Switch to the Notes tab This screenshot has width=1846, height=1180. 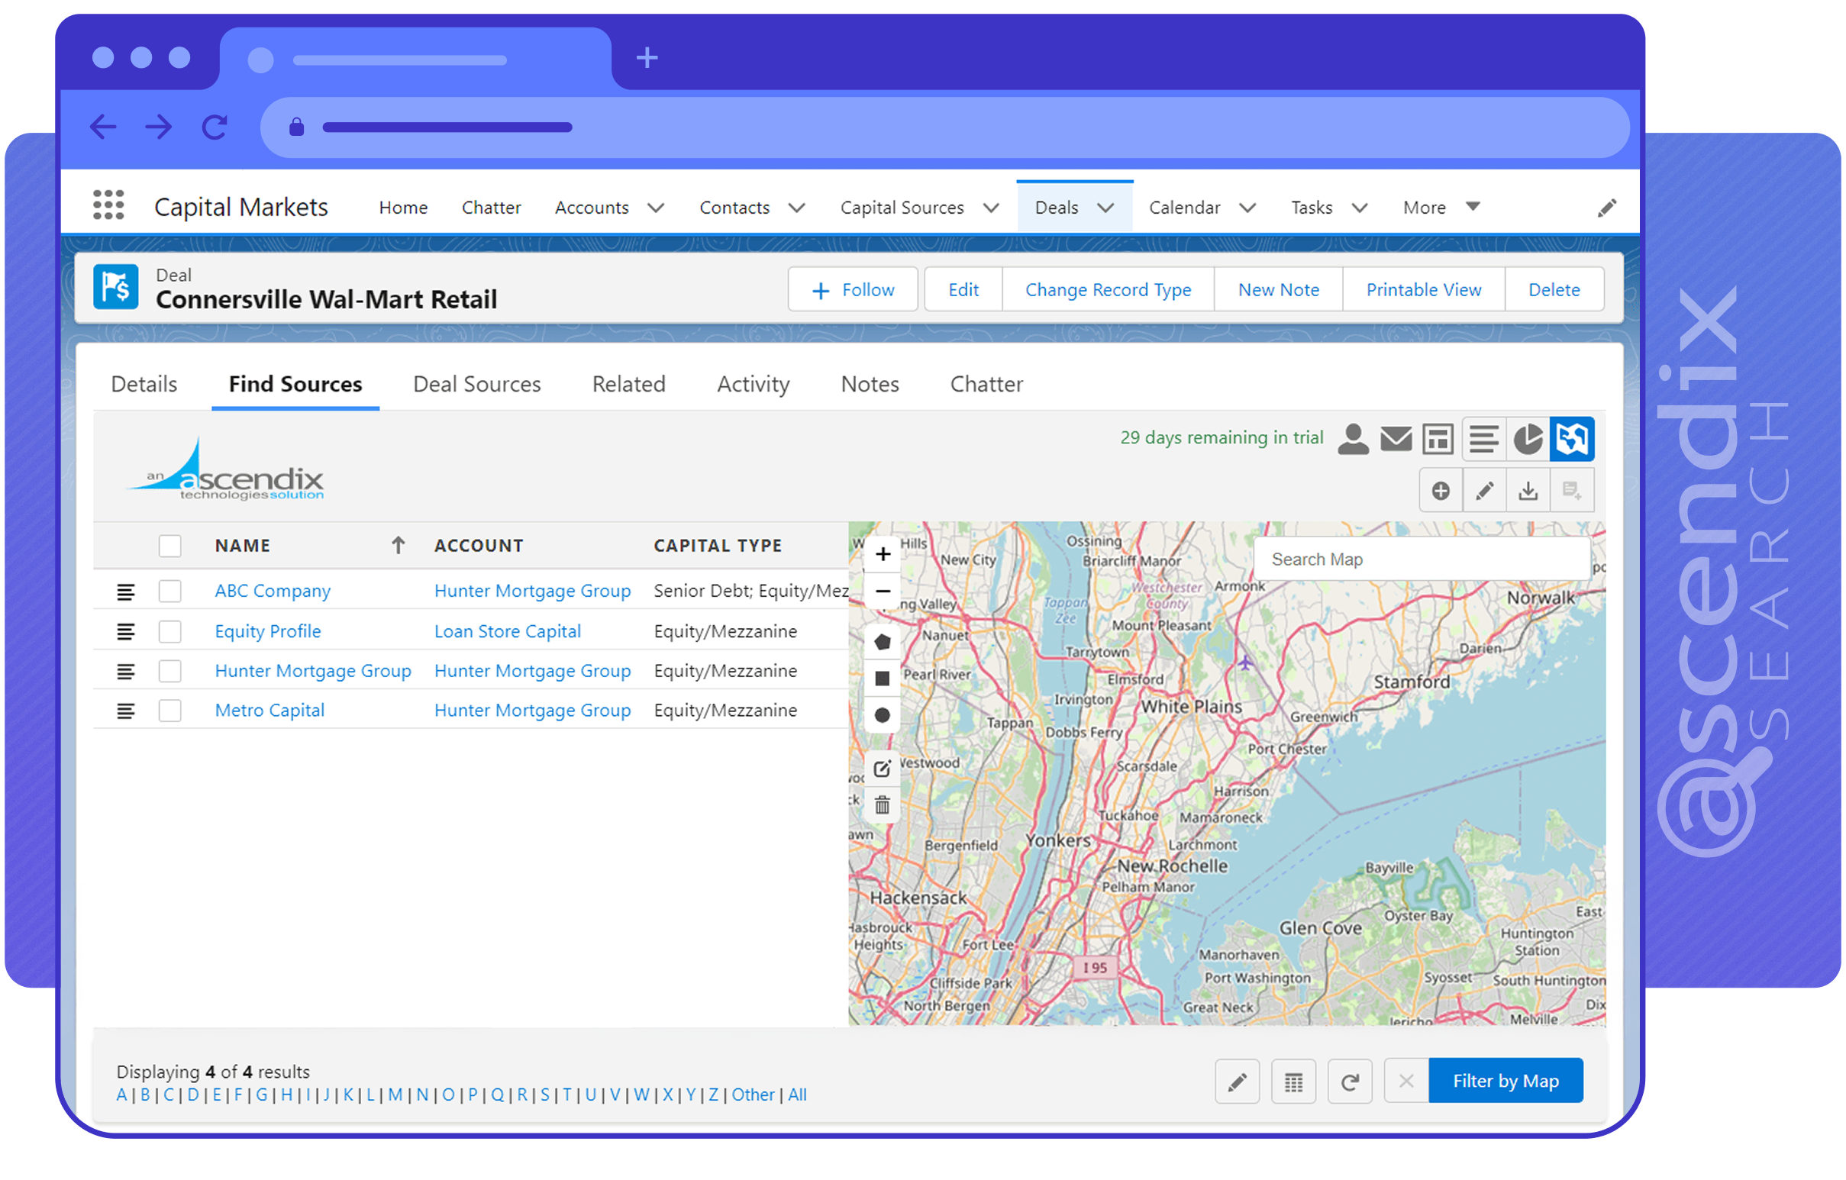(870, 384)
